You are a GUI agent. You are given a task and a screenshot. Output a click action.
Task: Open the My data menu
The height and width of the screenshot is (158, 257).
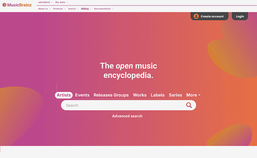pos(61,2)
